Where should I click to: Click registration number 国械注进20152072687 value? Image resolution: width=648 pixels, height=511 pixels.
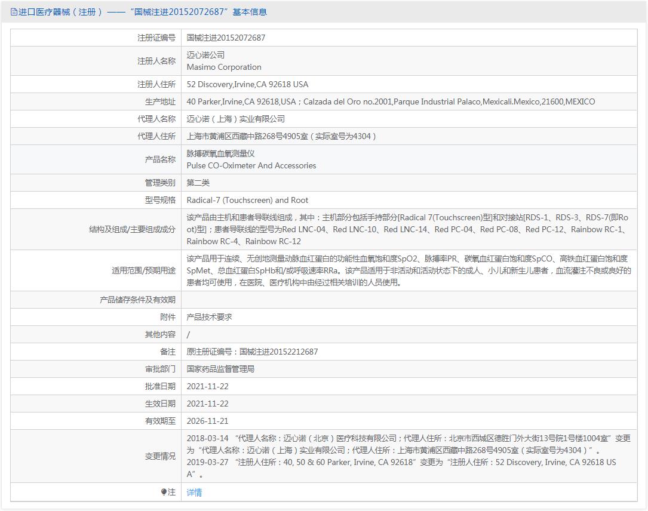coord(226,38)
